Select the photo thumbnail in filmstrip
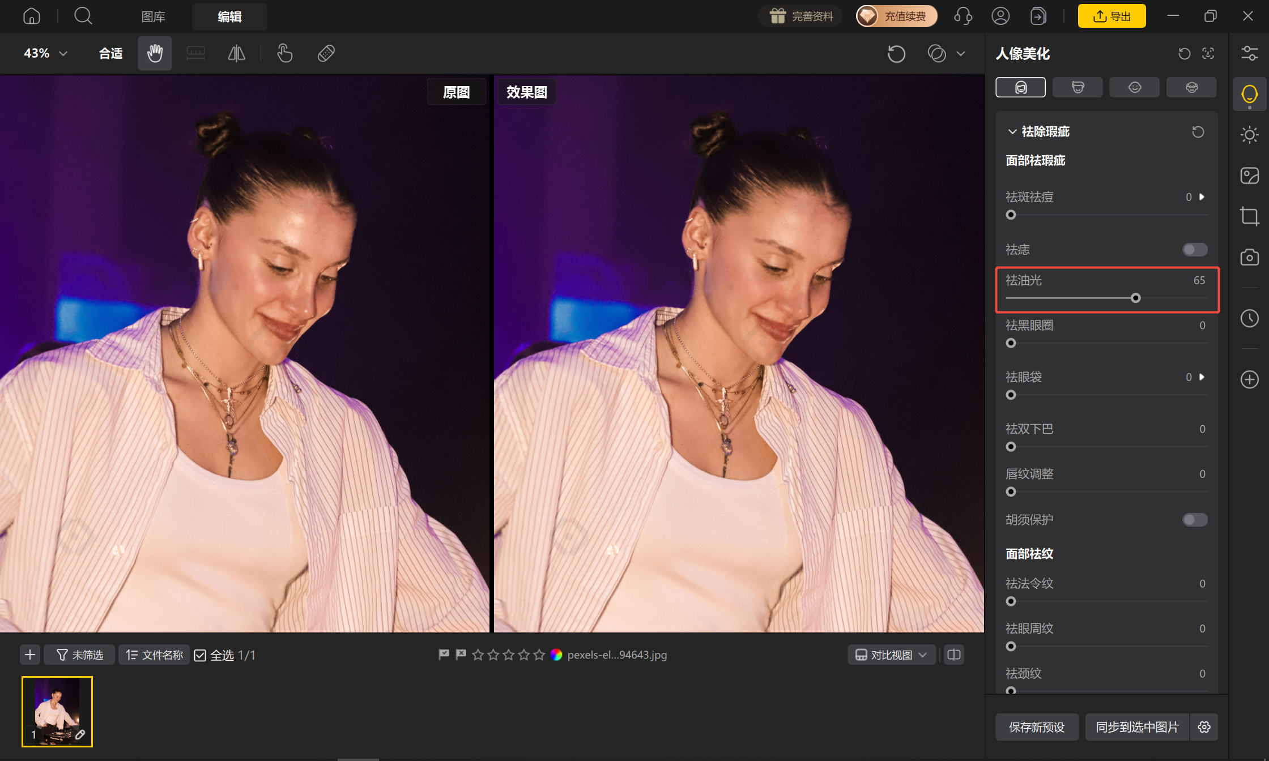 click(57, 712)
